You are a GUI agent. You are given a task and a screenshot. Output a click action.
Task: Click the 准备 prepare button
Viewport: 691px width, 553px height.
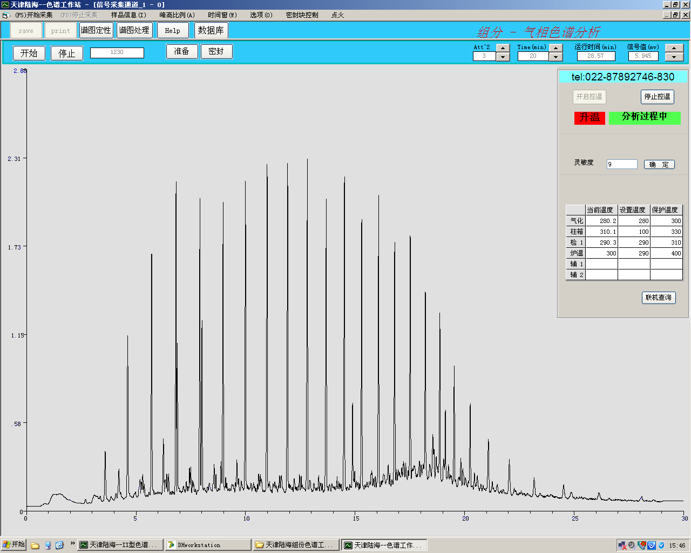[x=182, y=51]
